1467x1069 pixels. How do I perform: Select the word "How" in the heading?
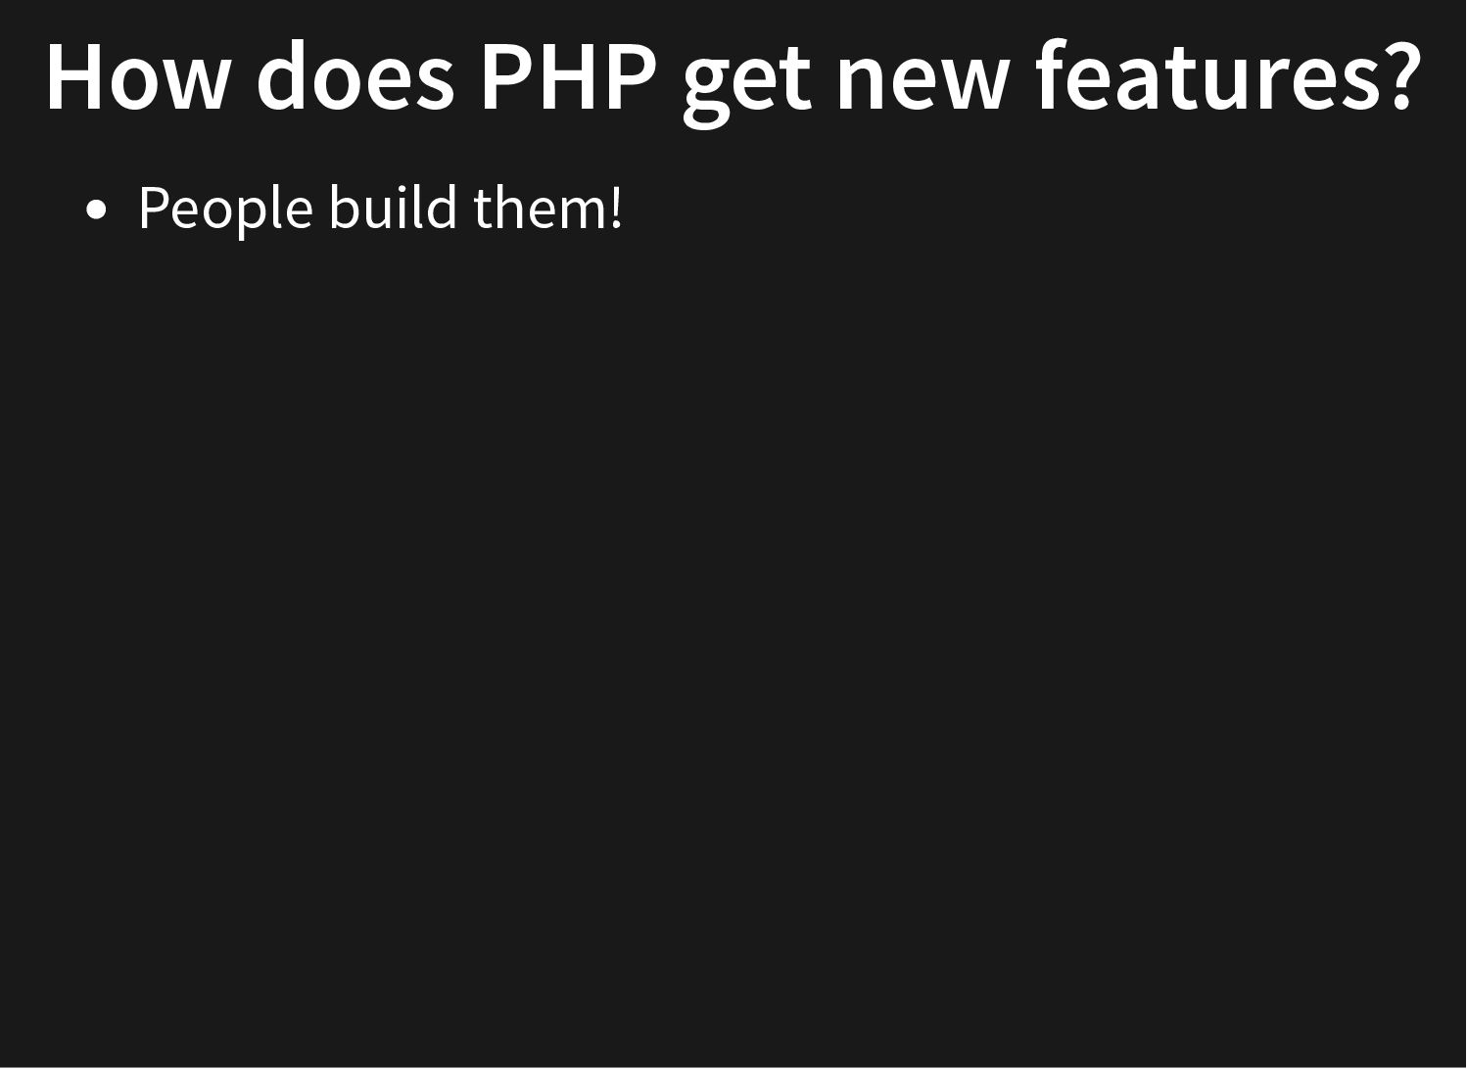136,76
